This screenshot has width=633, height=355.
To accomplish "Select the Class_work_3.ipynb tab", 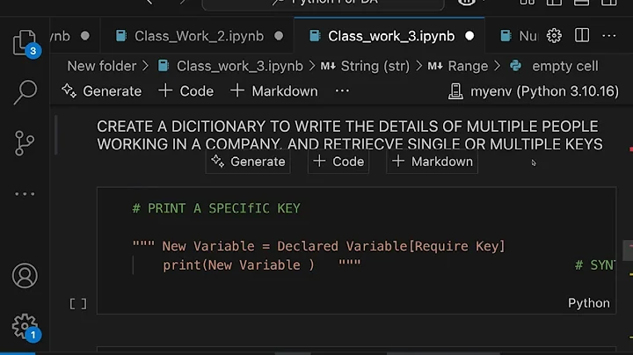I will pos(390,36).
